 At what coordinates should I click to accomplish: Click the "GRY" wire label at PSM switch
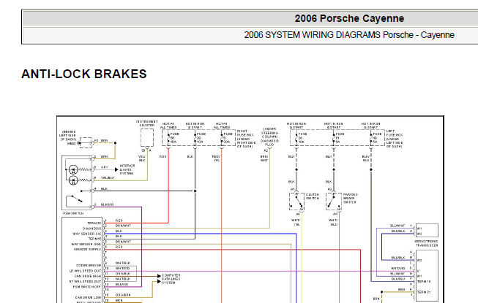click(105, 167)
